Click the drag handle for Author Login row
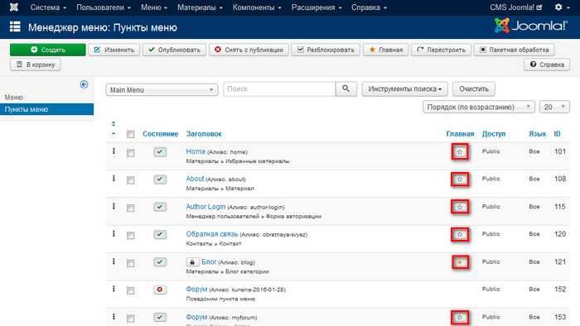 pyautogui.click(x=114, y=206)
